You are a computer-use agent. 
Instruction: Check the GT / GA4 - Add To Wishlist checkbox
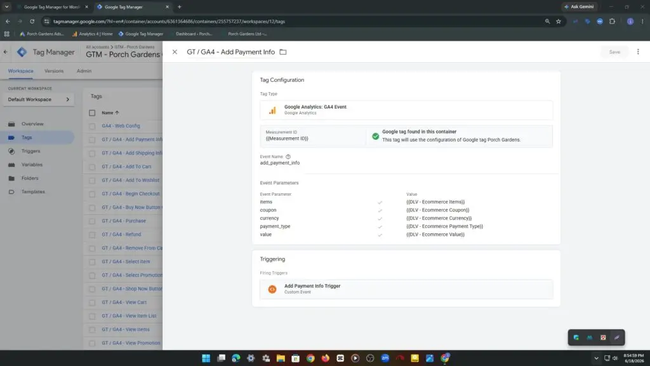[x=92, y=180]
